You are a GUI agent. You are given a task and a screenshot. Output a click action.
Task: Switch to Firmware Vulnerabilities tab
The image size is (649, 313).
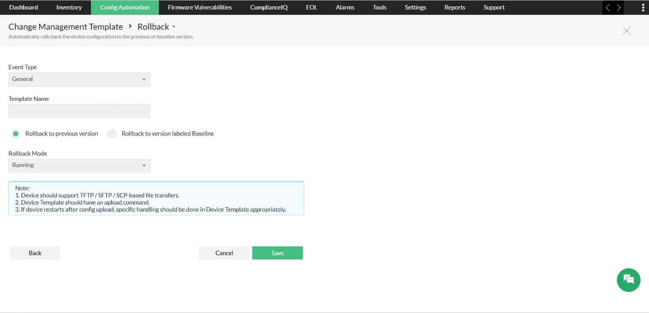pos(200,8)
